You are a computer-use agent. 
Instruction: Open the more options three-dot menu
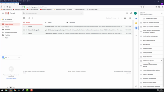point(33,18)
